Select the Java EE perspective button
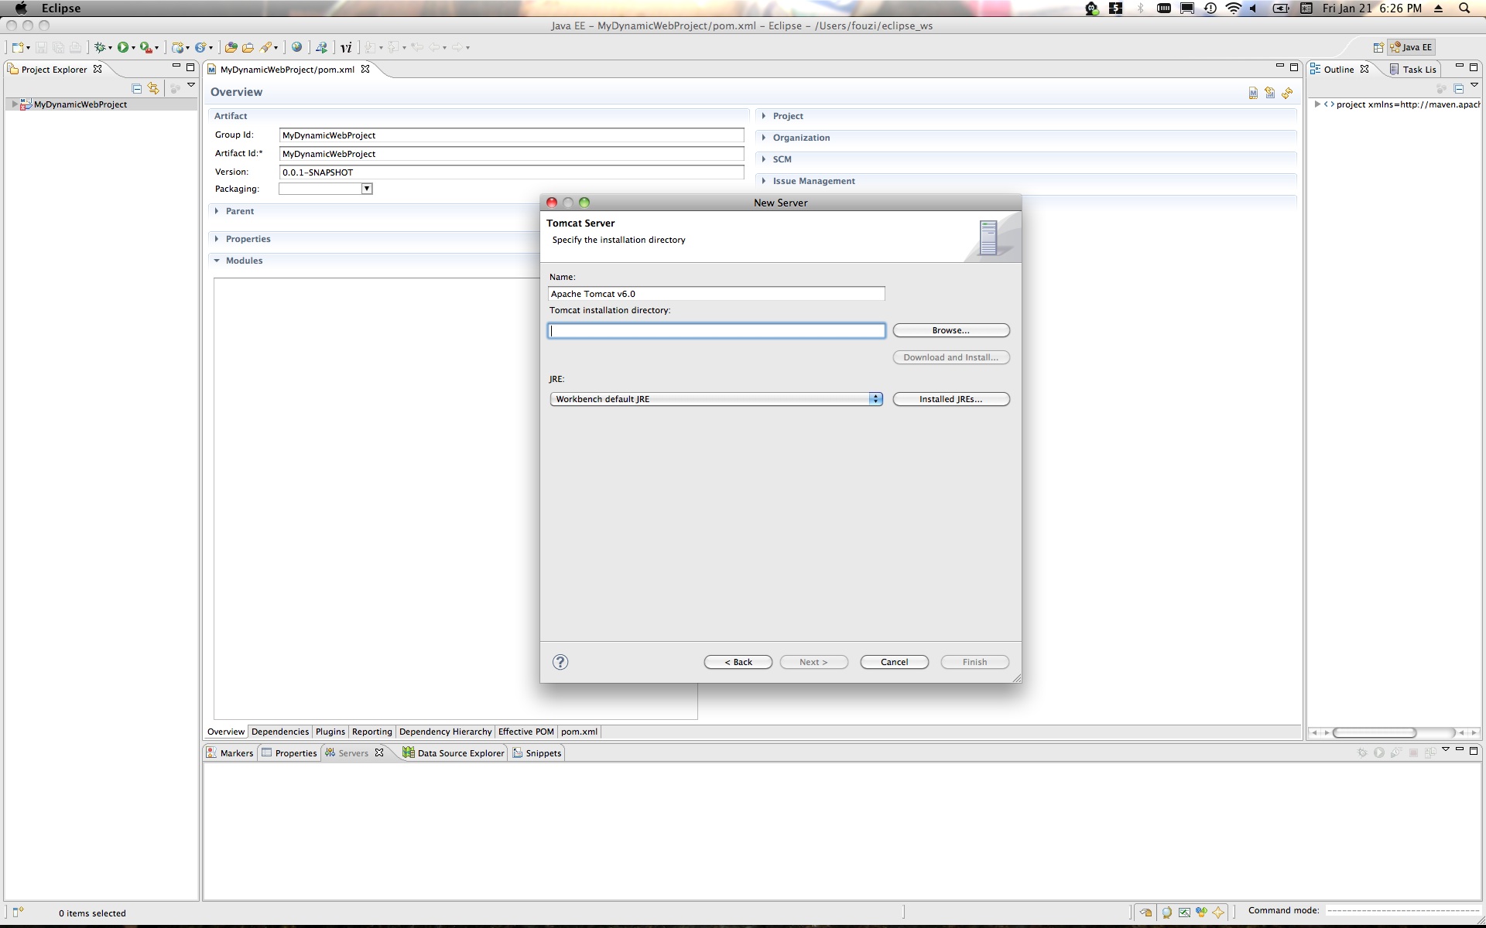Image resolution: width=1486 pixels, height=928 pixels. coord(1412,47)
